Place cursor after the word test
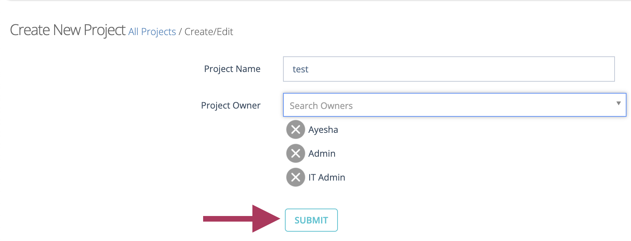 (309, 69)
